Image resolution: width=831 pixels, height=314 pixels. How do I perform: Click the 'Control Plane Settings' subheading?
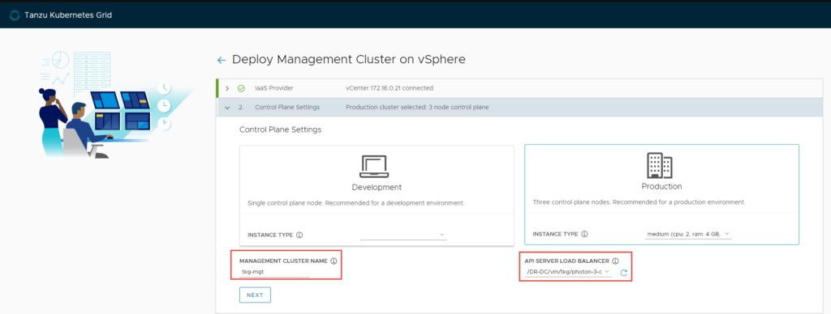[x=280, y=129]
